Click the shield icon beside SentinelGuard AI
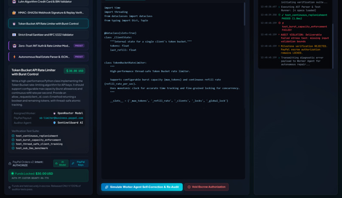 [x=54, y=123]
